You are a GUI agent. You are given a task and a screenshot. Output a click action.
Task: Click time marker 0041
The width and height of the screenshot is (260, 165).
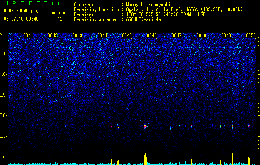[x=28, y=35]
